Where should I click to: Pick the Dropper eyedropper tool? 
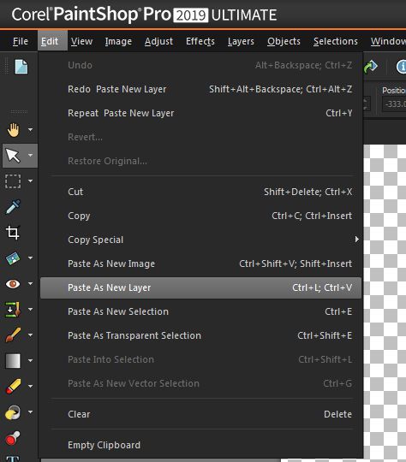(14, 207)
